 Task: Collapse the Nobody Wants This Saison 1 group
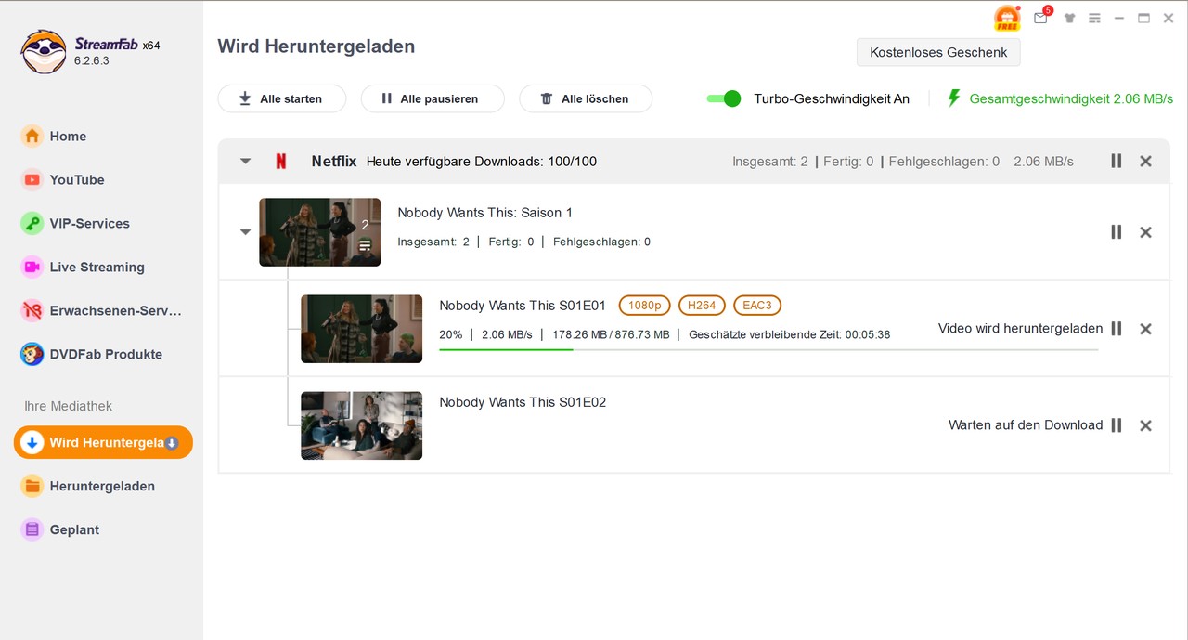(245, 231)
